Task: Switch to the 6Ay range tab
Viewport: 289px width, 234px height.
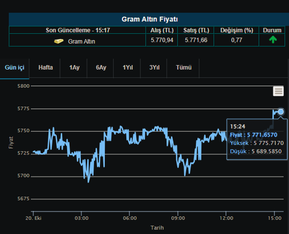Action: tap(101, 68)
